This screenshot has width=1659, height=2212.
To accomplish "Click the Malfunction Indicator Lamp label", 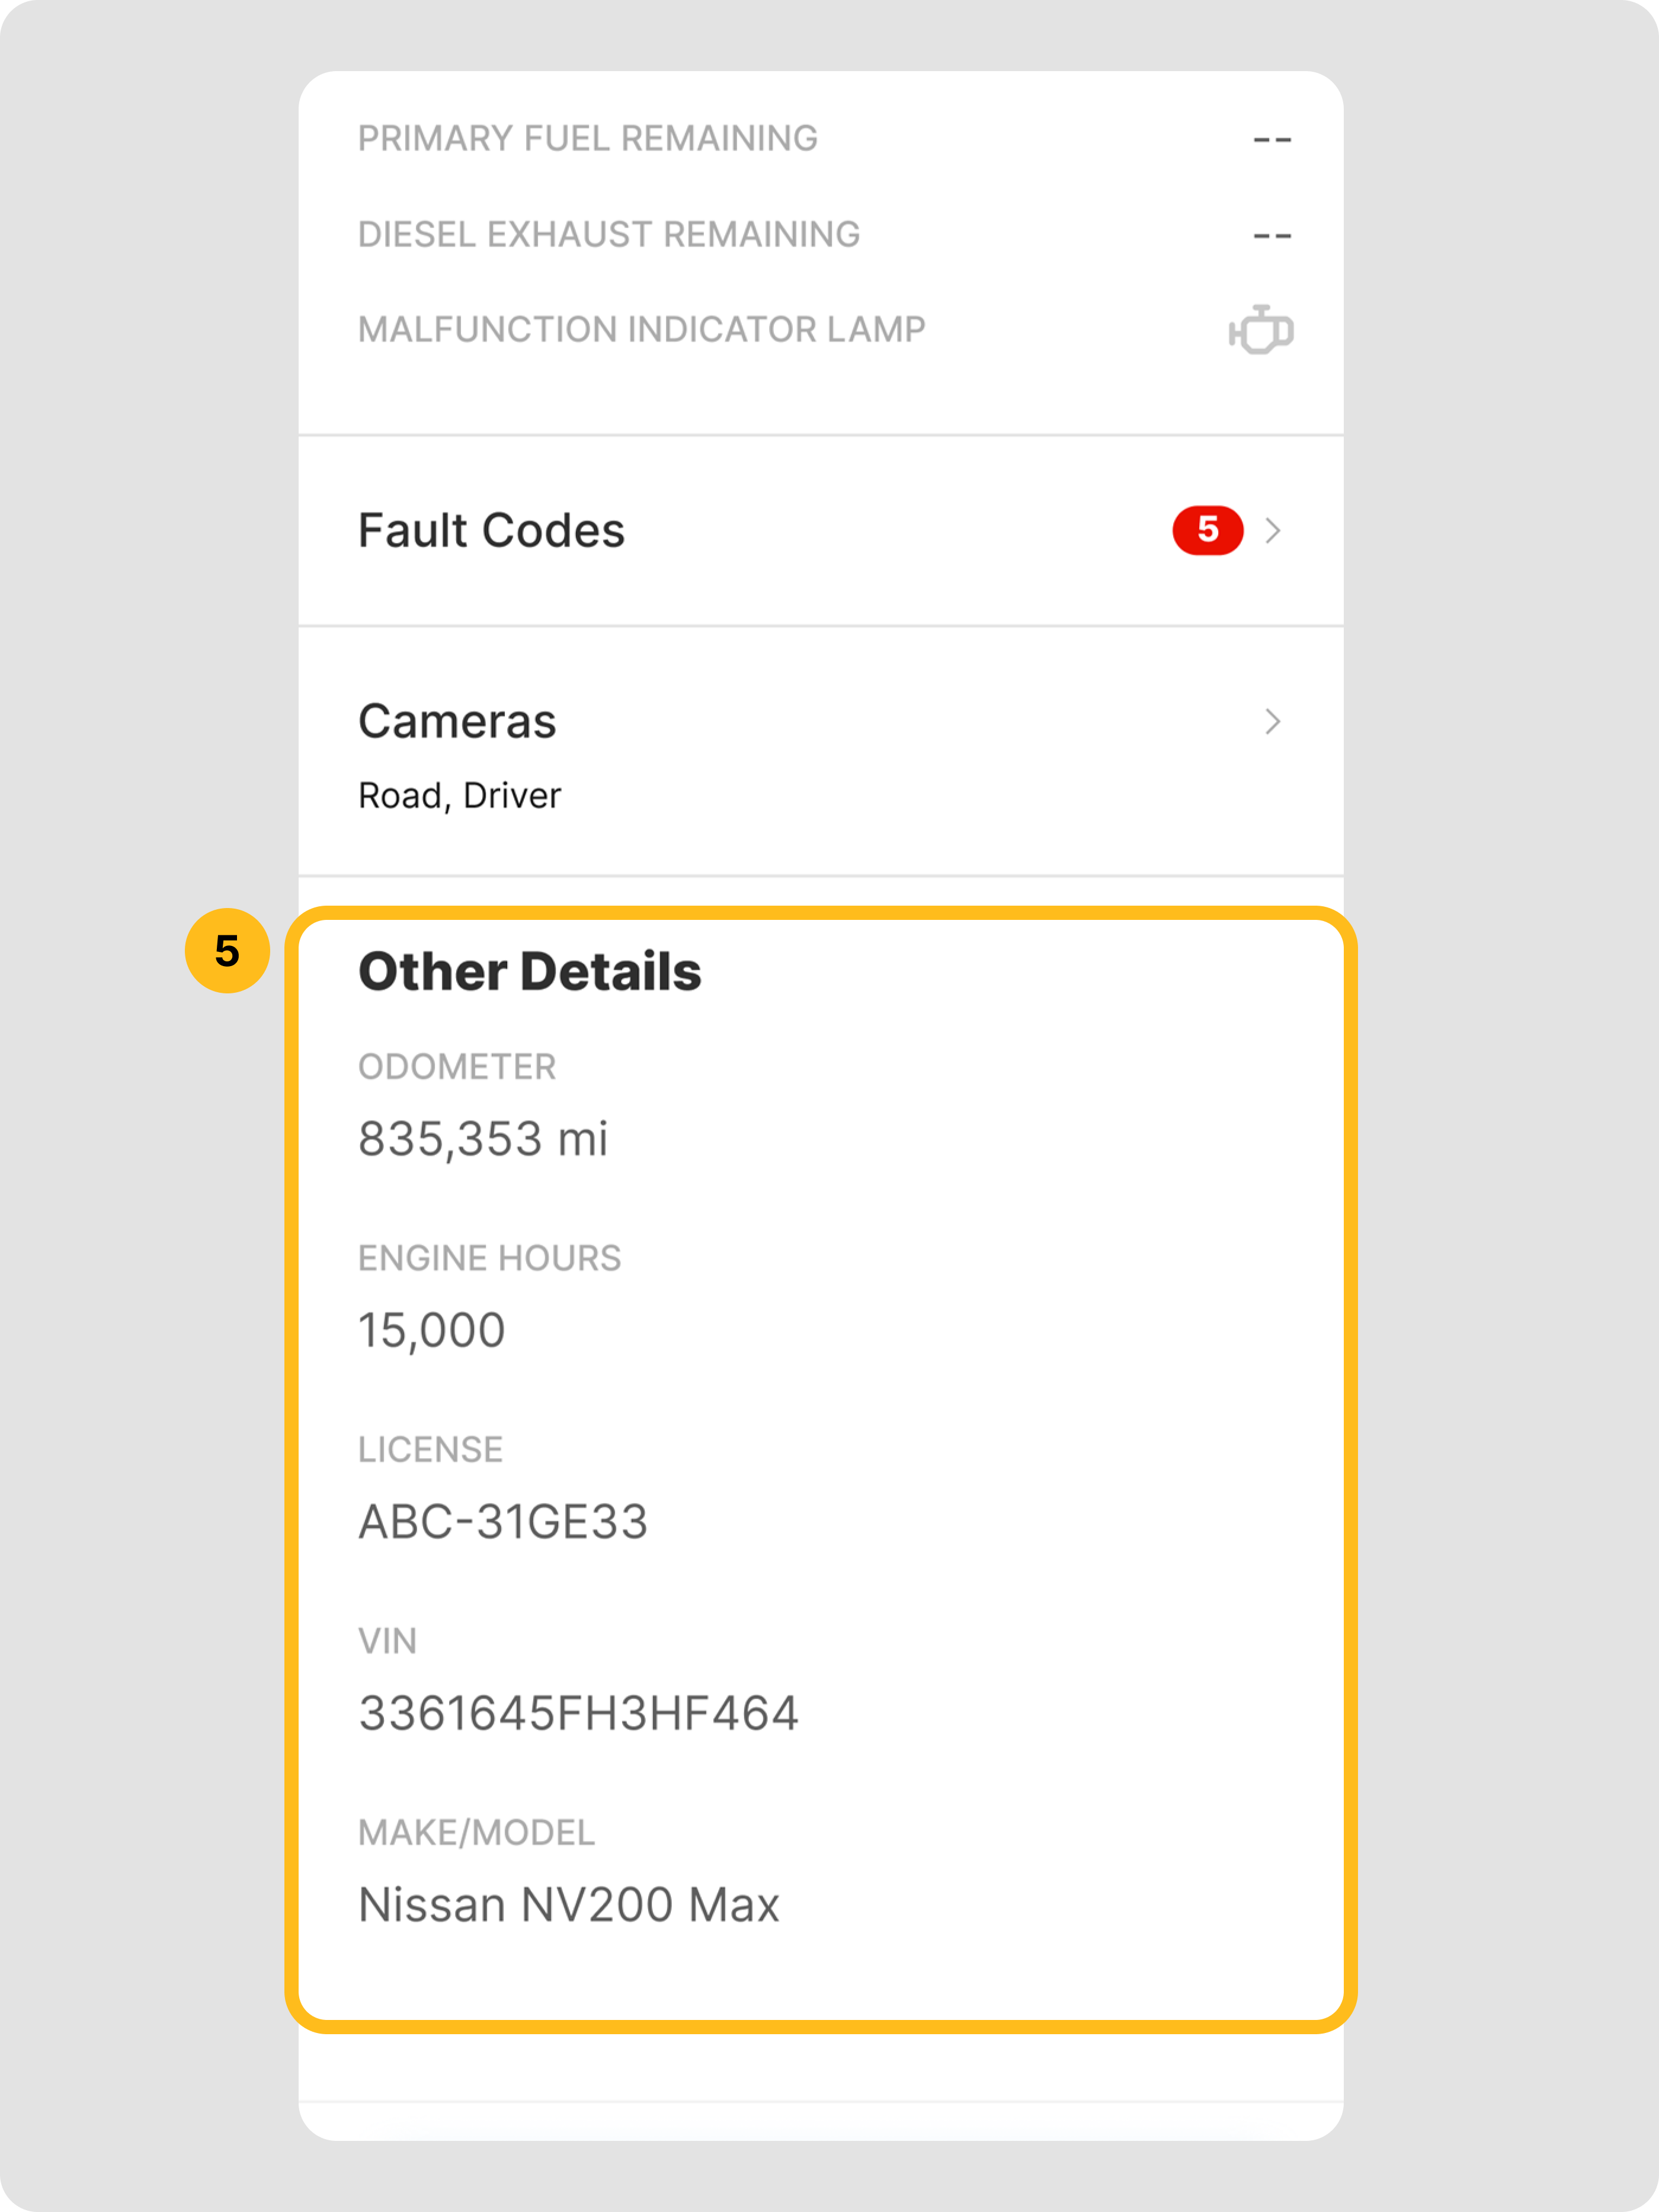I will point(642,329).
